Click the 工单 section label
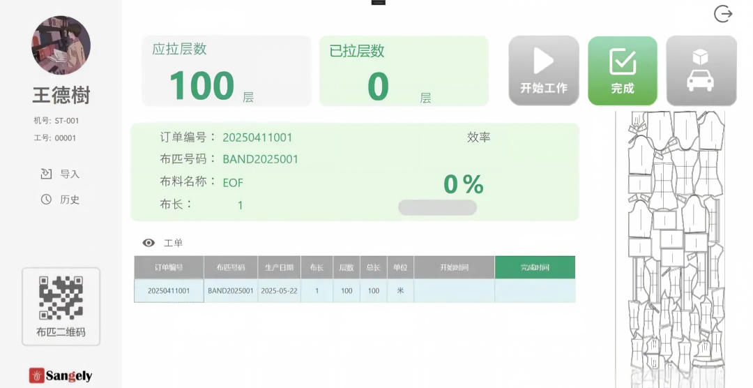Viewport: 753px width, 388px height. click(174, 243)
